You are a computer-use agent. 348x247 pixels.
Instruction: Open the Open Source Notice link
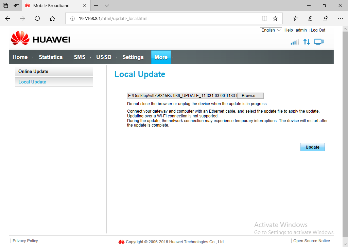click(312, 241)
